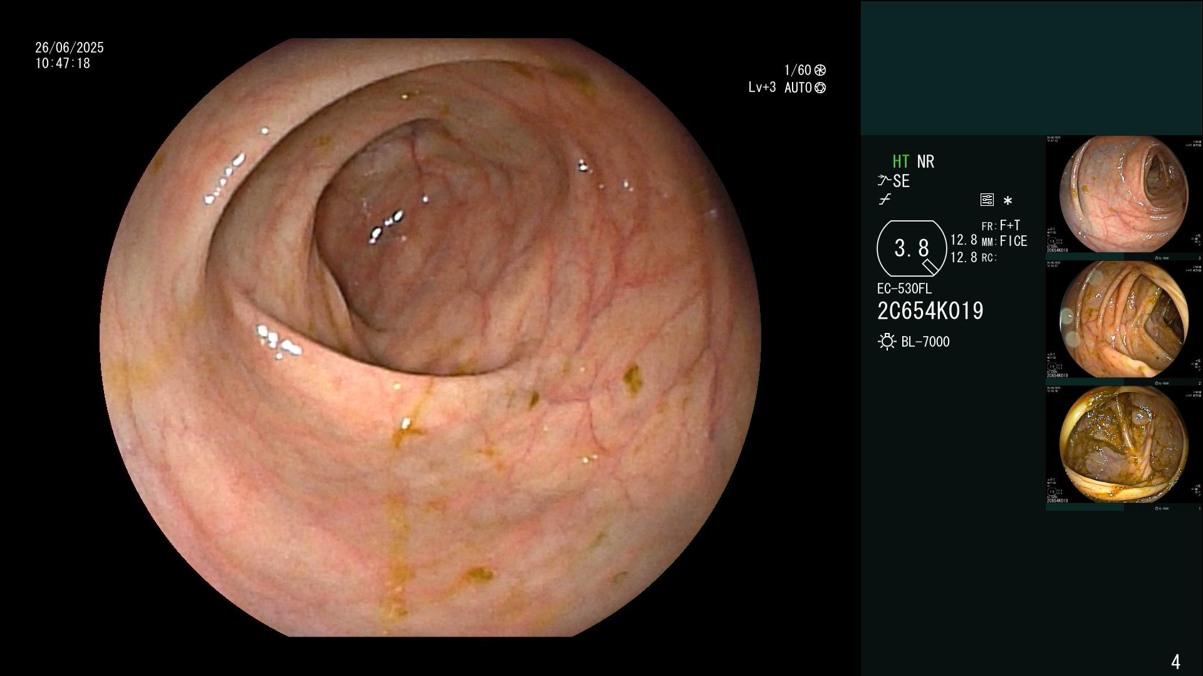Click the serial number 2C654K019
Image resolution: width=1203 pixels, height=676 pixels.
click(930, 311)
